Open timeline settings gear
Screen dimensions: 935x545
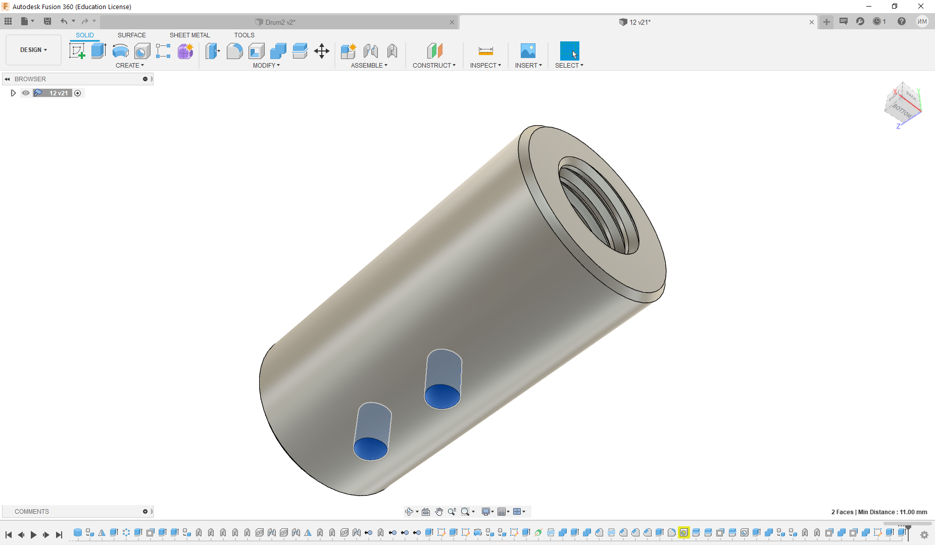pyautogui.click(x=924, y=535)
